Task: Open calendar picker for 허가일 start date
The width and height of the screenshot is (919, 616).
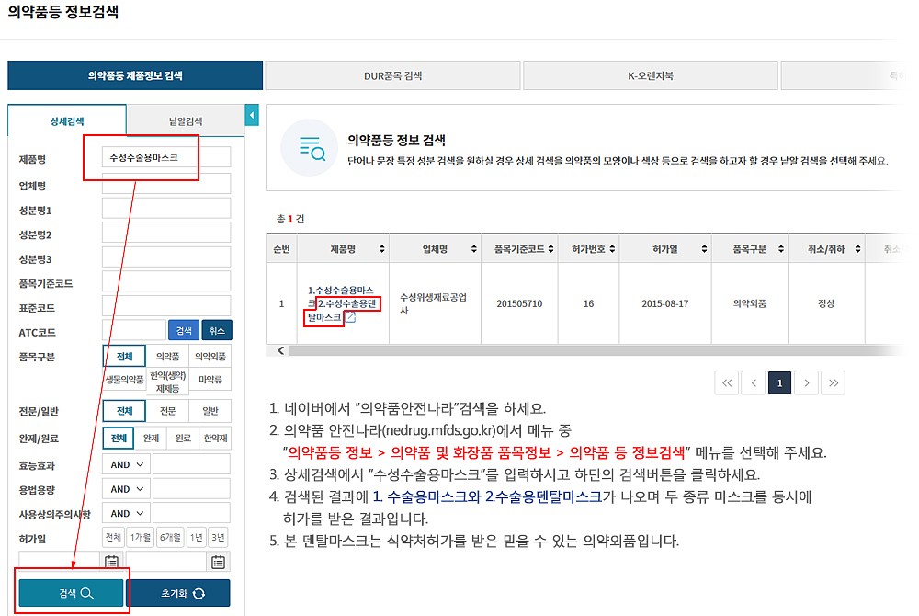Action: click(x=111, y=562)
